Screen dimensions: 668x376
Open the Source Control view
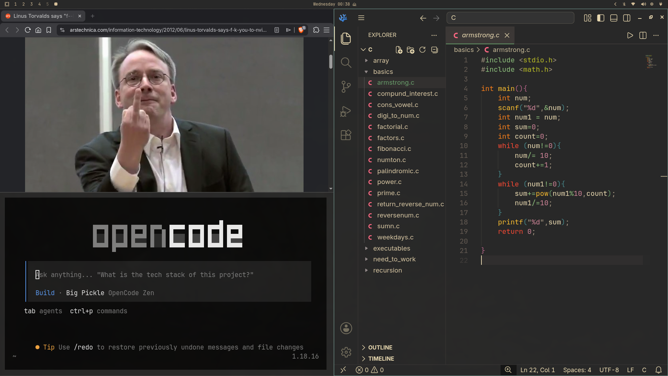[x=346, y=87]
